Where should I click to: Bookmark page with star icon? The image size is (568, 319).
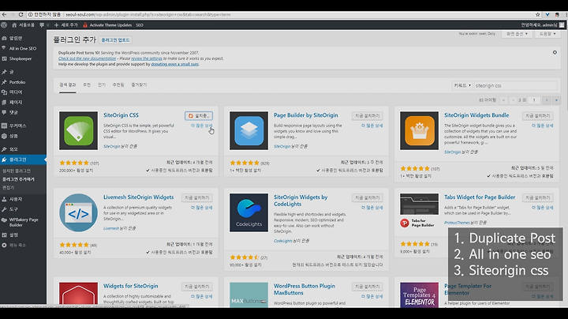pos(537,14)
